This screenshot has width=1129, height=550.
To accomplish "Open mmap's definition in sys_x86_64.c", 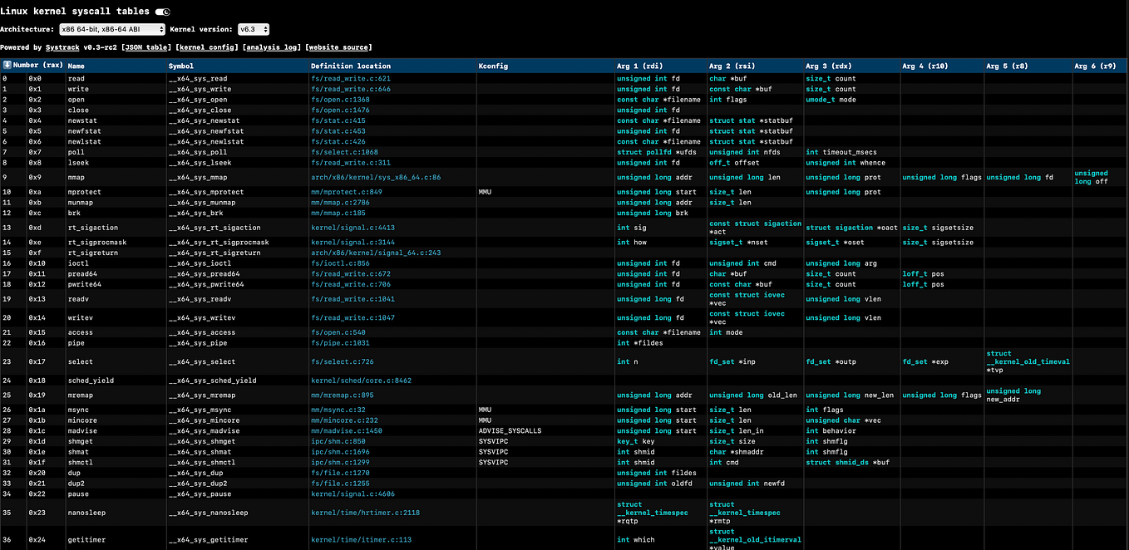I will click(372, 177).
